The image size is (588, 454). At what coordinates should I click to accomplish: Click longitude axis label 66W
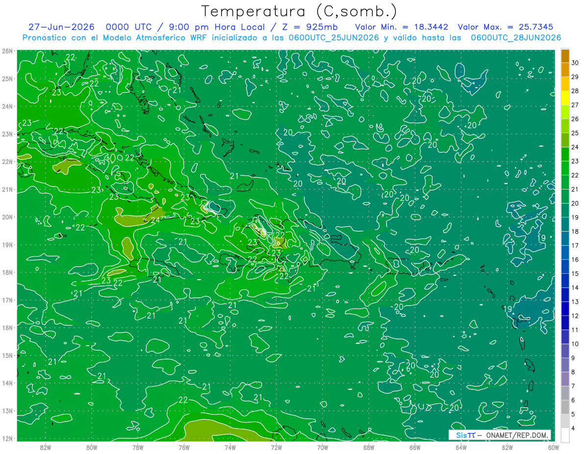pyautogui.click(x=415, y=447)
